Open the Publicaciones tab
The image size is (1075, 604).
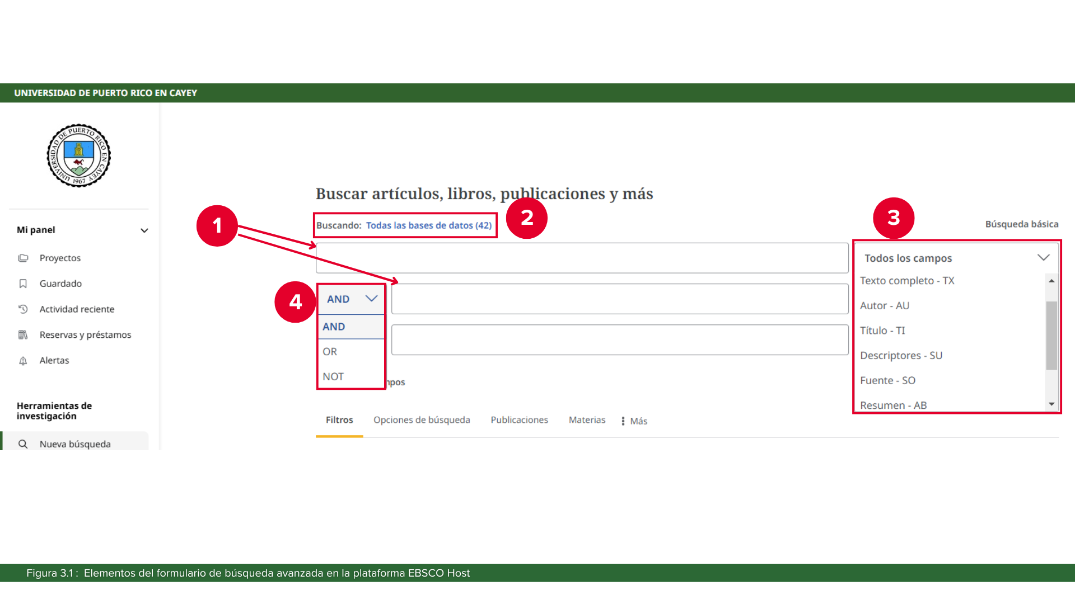tap(519, 420)
